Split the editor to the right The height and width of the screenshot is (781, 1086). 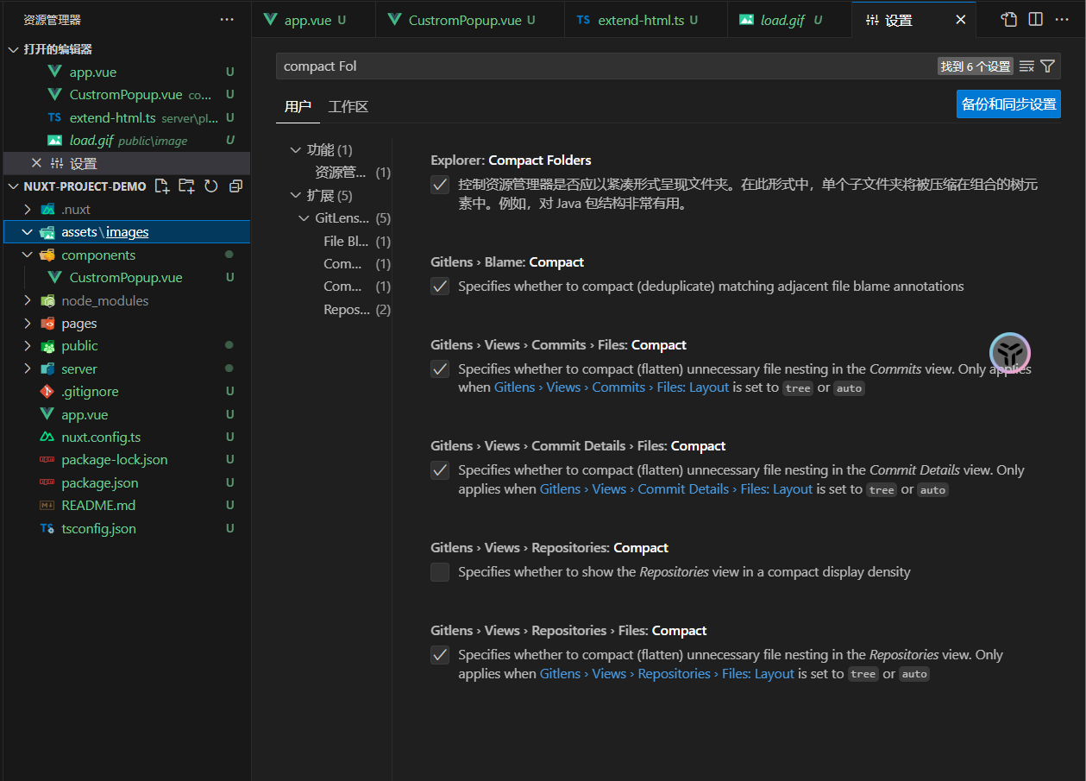click(x=1036, y=20)
